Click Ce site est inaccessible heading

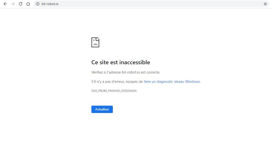point(121,62)
